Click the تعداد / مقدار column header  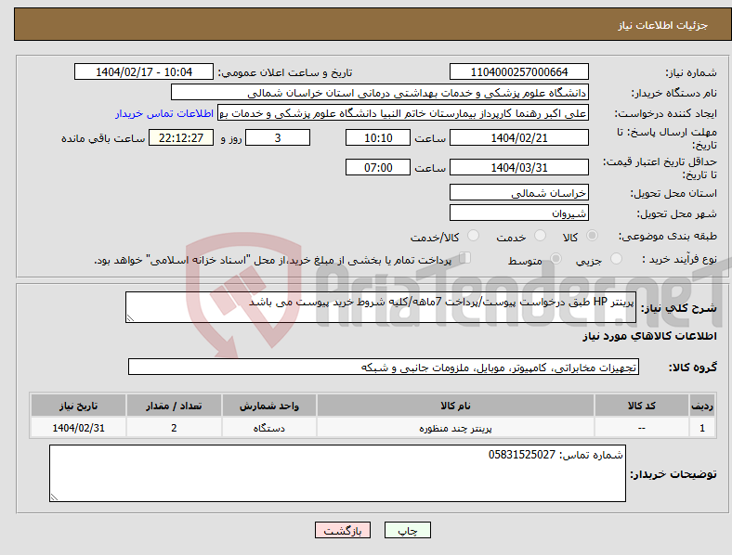[x=174, y=406]
